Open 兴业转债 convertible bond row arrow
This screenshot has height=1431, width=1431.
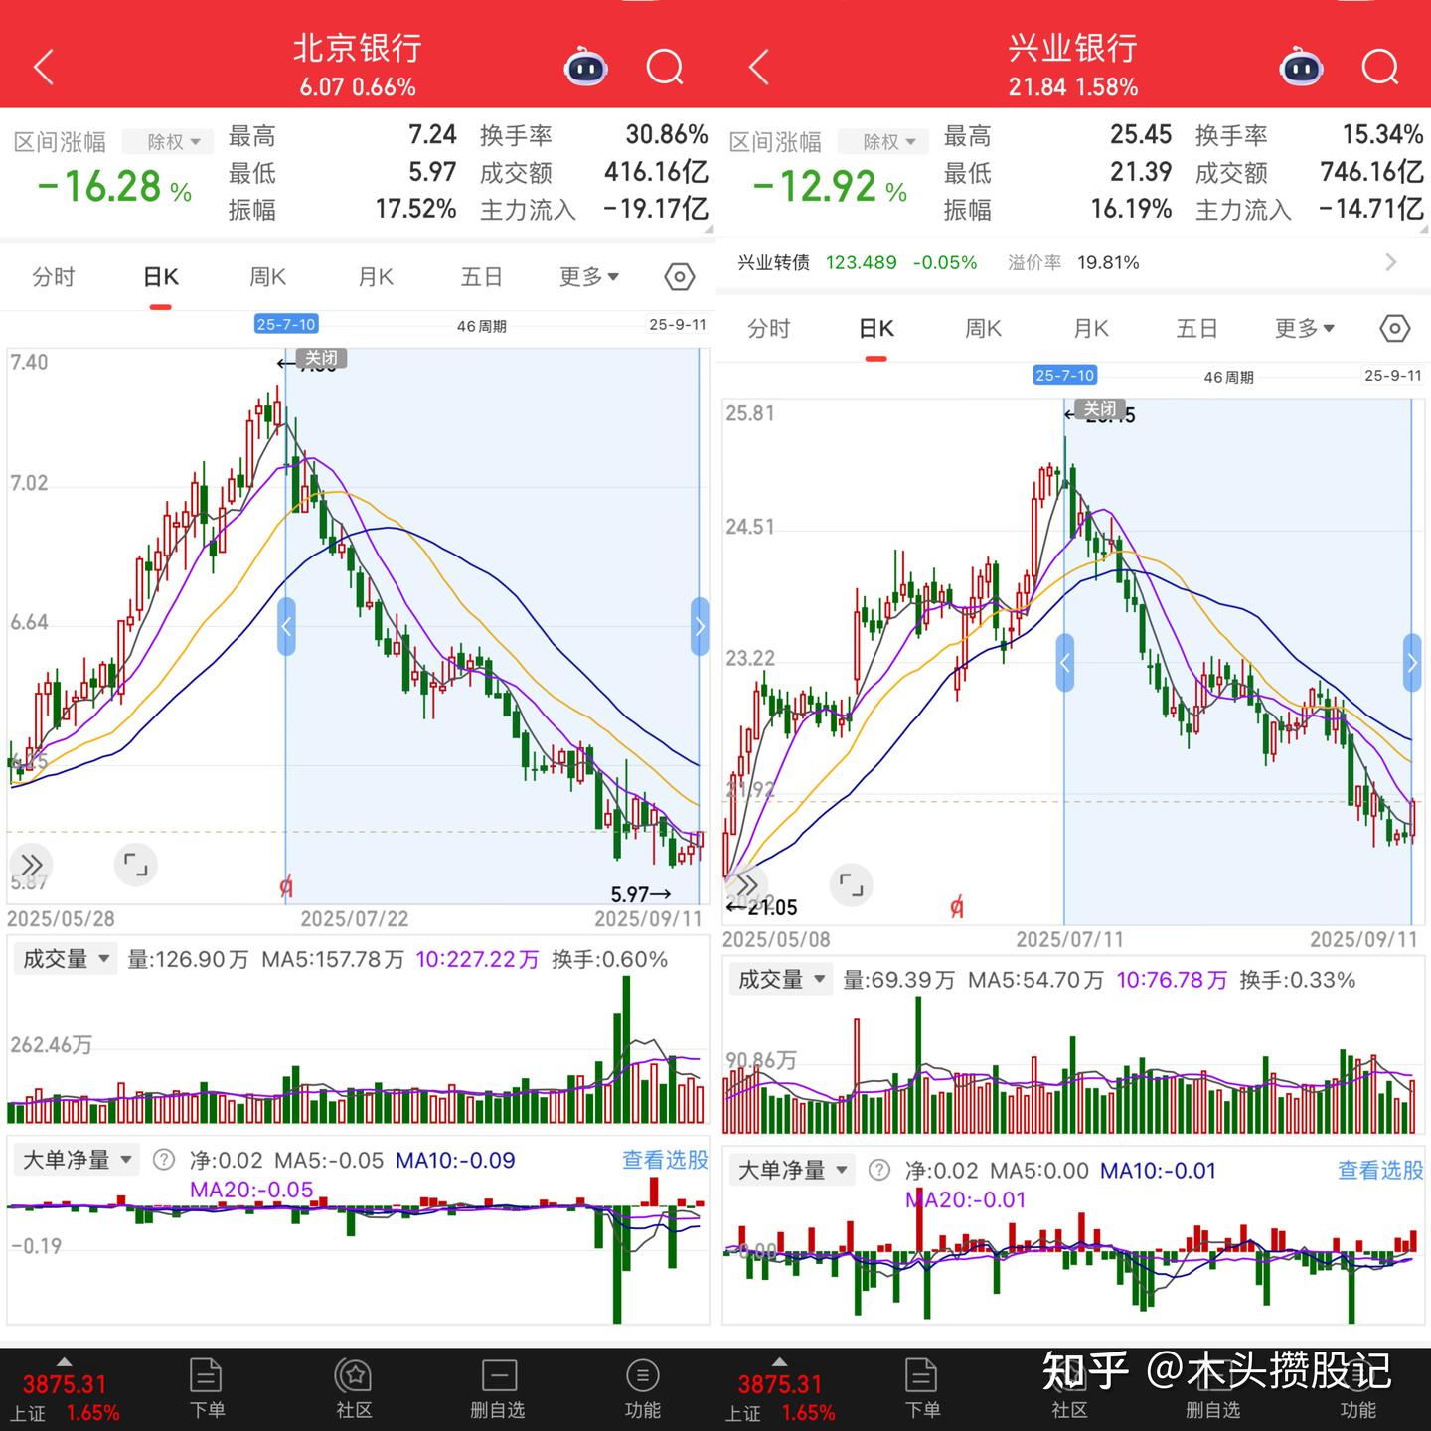coord(1391,262)
